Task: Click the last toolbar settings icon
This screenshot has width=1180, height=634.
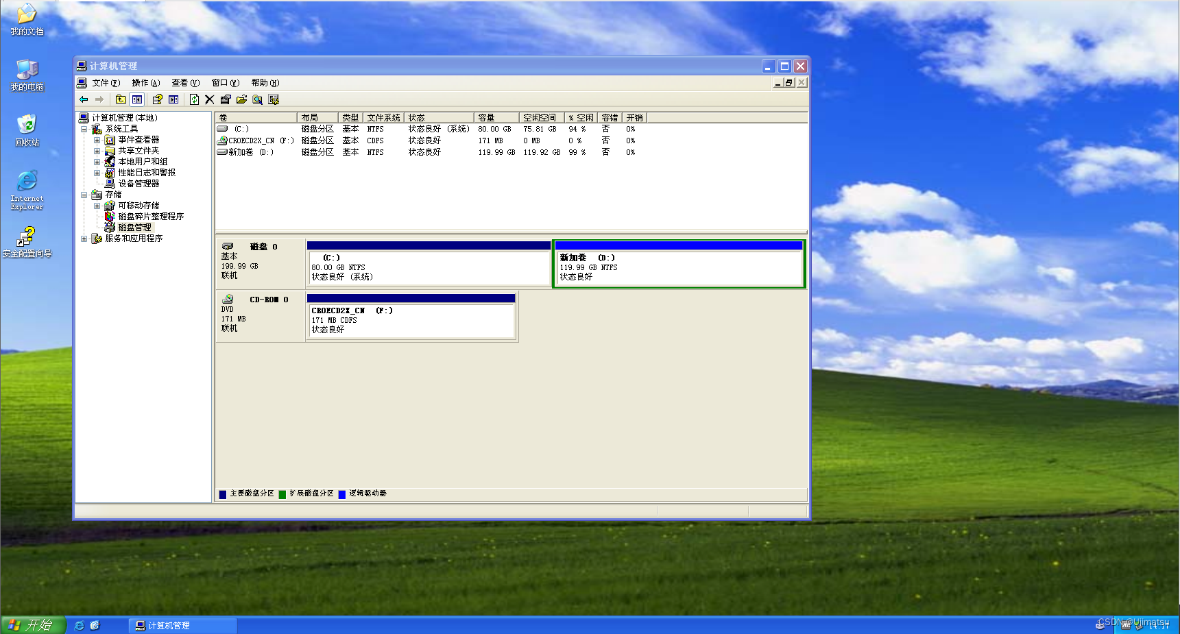Action: click(274, 99)
